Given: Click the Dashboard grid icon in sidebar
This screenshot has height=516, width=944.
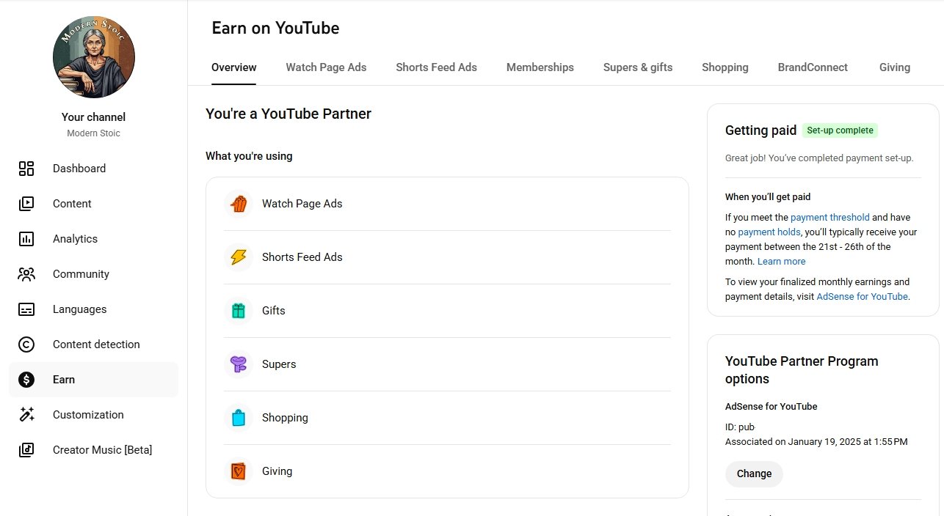Looking at the screenshot, I should 26,169.
